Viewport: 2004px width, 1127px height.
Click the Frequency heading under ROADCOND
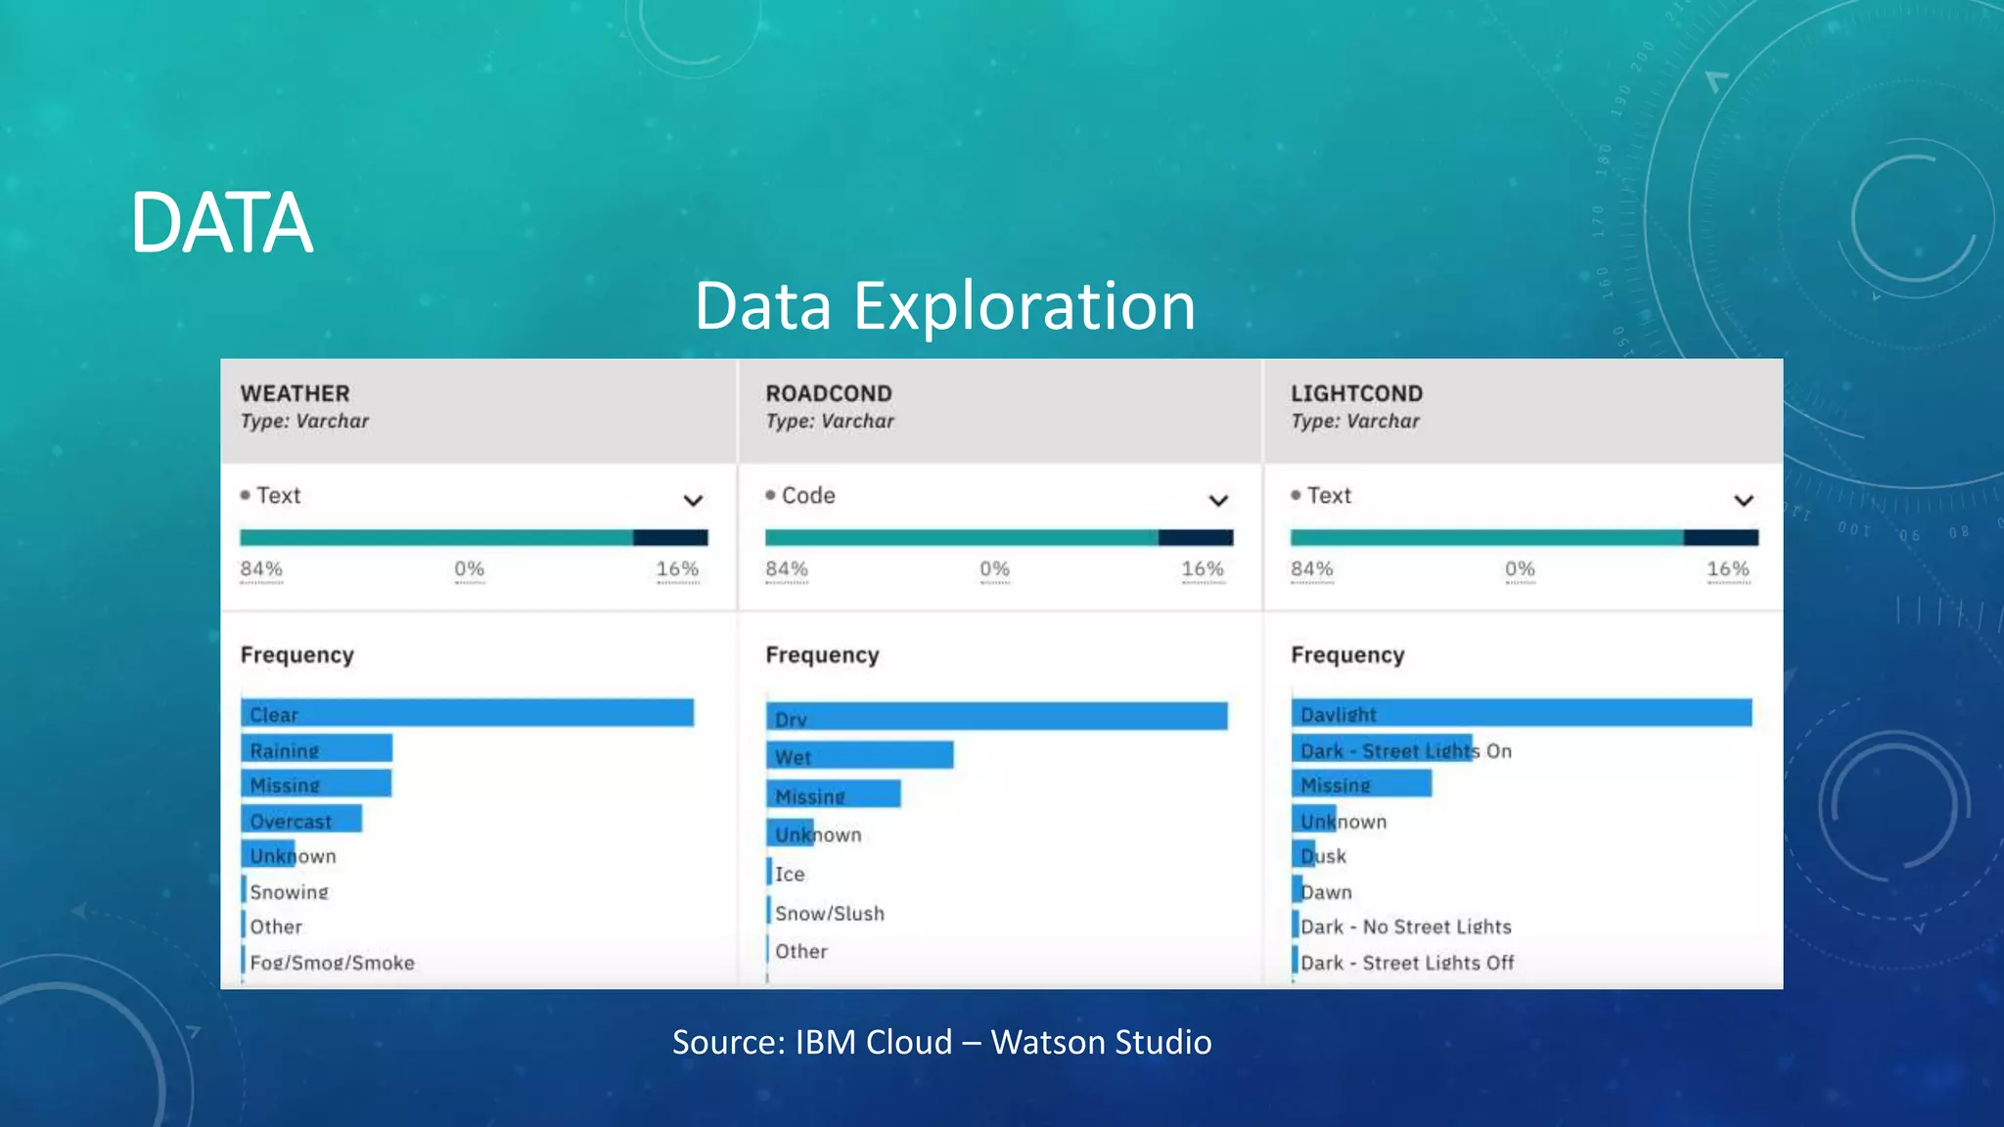point(823,654)
